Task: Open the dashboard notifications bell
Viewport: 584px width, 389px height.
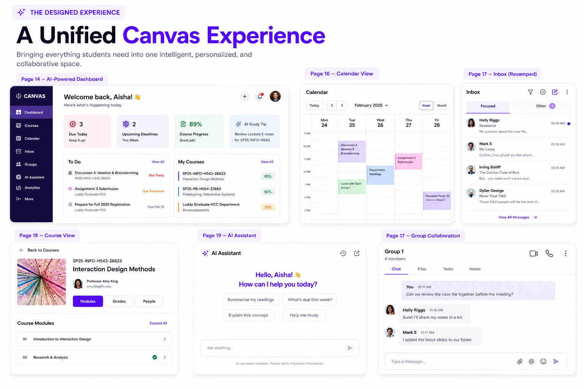Action: point(260,96)
